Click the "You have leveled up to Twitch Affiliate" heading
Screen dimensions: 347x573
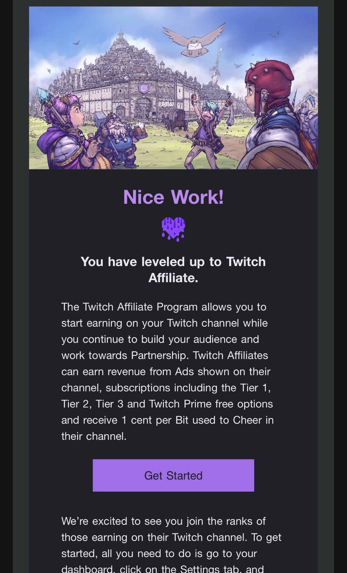[x=173, y=270]
